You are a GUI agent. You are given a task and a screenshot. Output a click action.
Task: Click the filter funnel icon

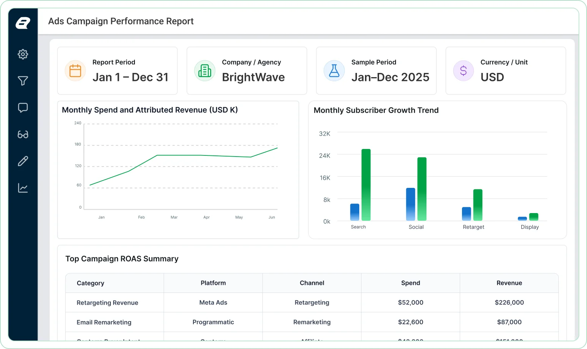(x=23, y=81)
